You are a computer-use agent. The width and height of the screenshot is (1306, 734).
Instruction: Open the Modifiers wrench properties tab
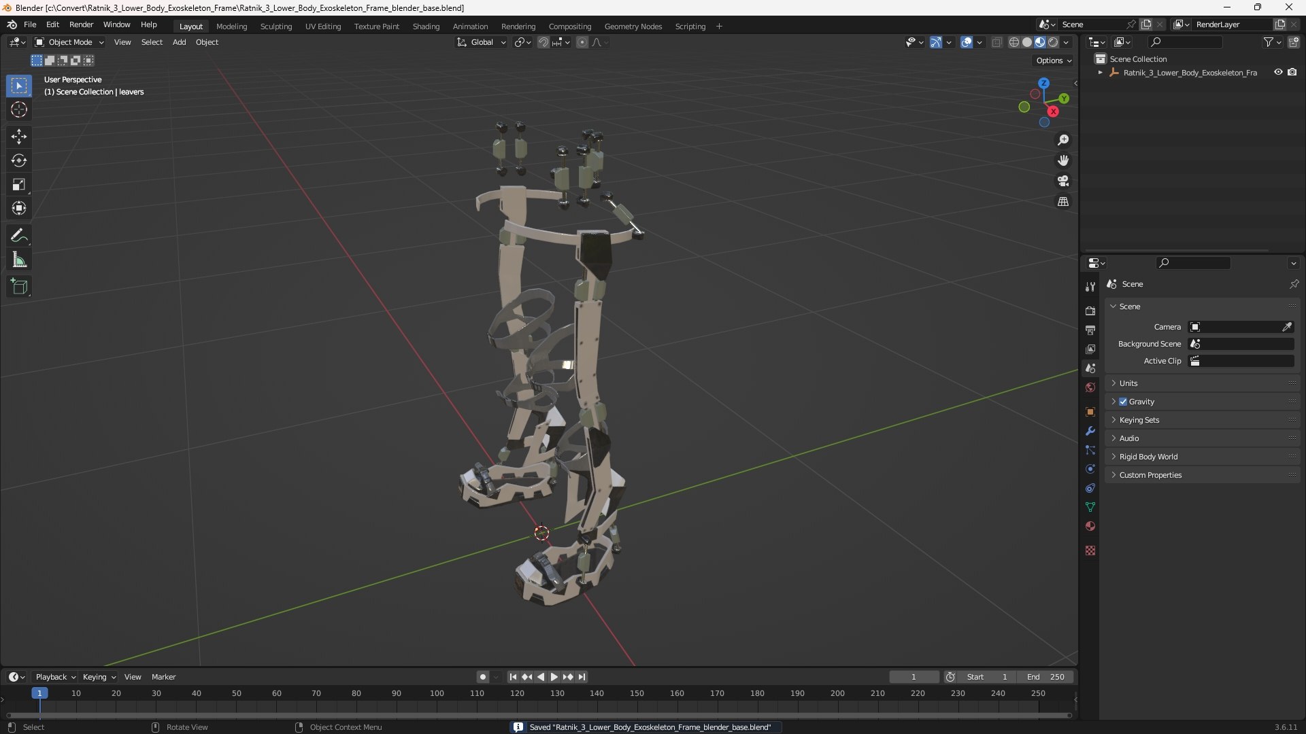tap(1090, 431)
